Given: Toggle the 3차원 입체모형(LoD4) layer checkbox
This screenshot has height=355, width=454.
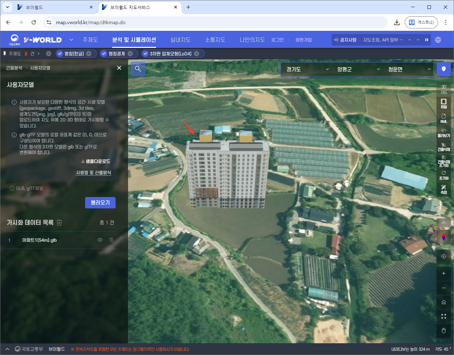Looking at the screenshot, I should [x=145, y=54].
